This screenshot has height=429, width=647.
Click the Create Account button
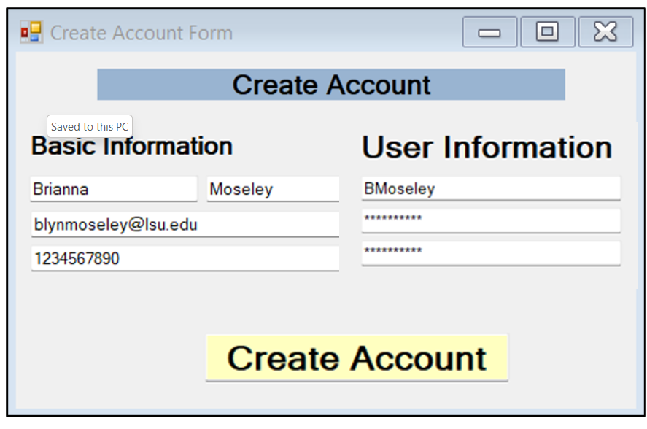click(x=357, y=358)
